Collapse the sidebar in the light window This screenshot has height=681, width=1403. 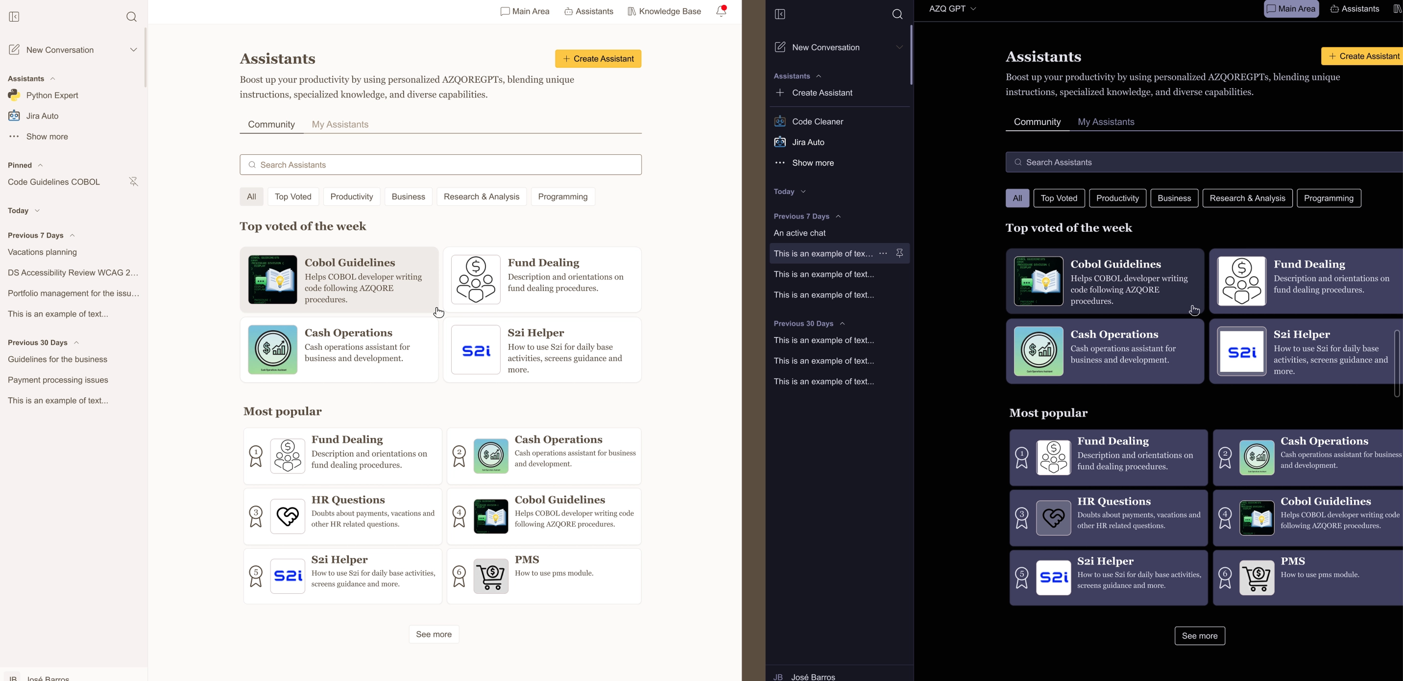click(x=15, y=17)
